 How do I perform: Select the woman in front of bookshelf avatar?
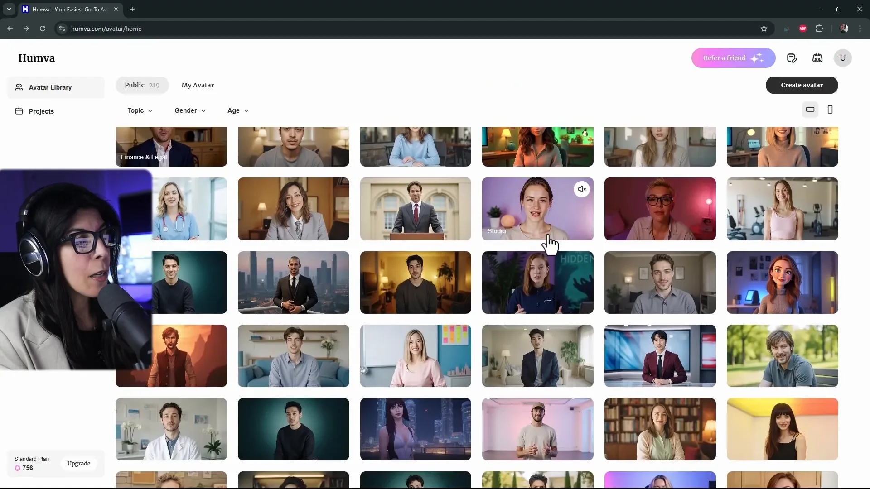(x=660, y=429)
